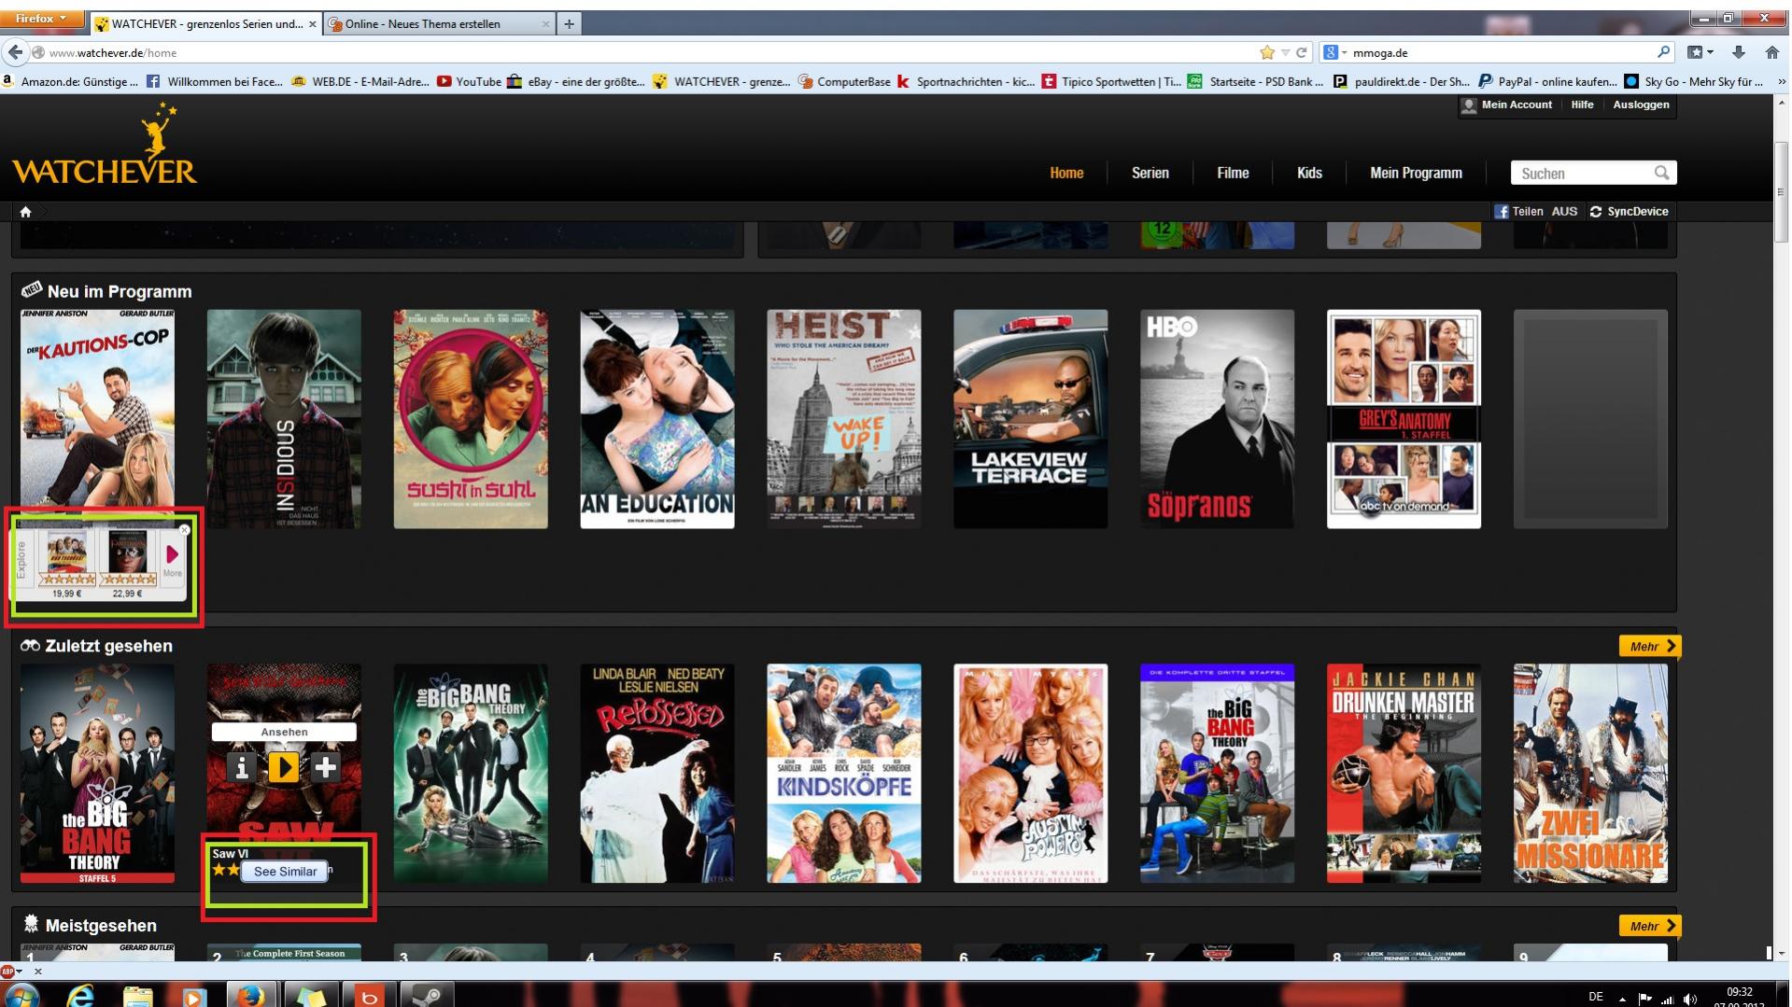Select the Mein Programm navigation item

(1416, 173)
